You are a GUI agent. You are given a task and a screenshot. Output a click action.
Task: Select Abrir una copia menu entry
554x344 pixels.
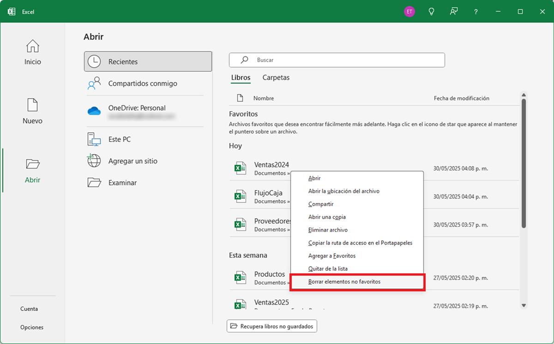(327, 217)
